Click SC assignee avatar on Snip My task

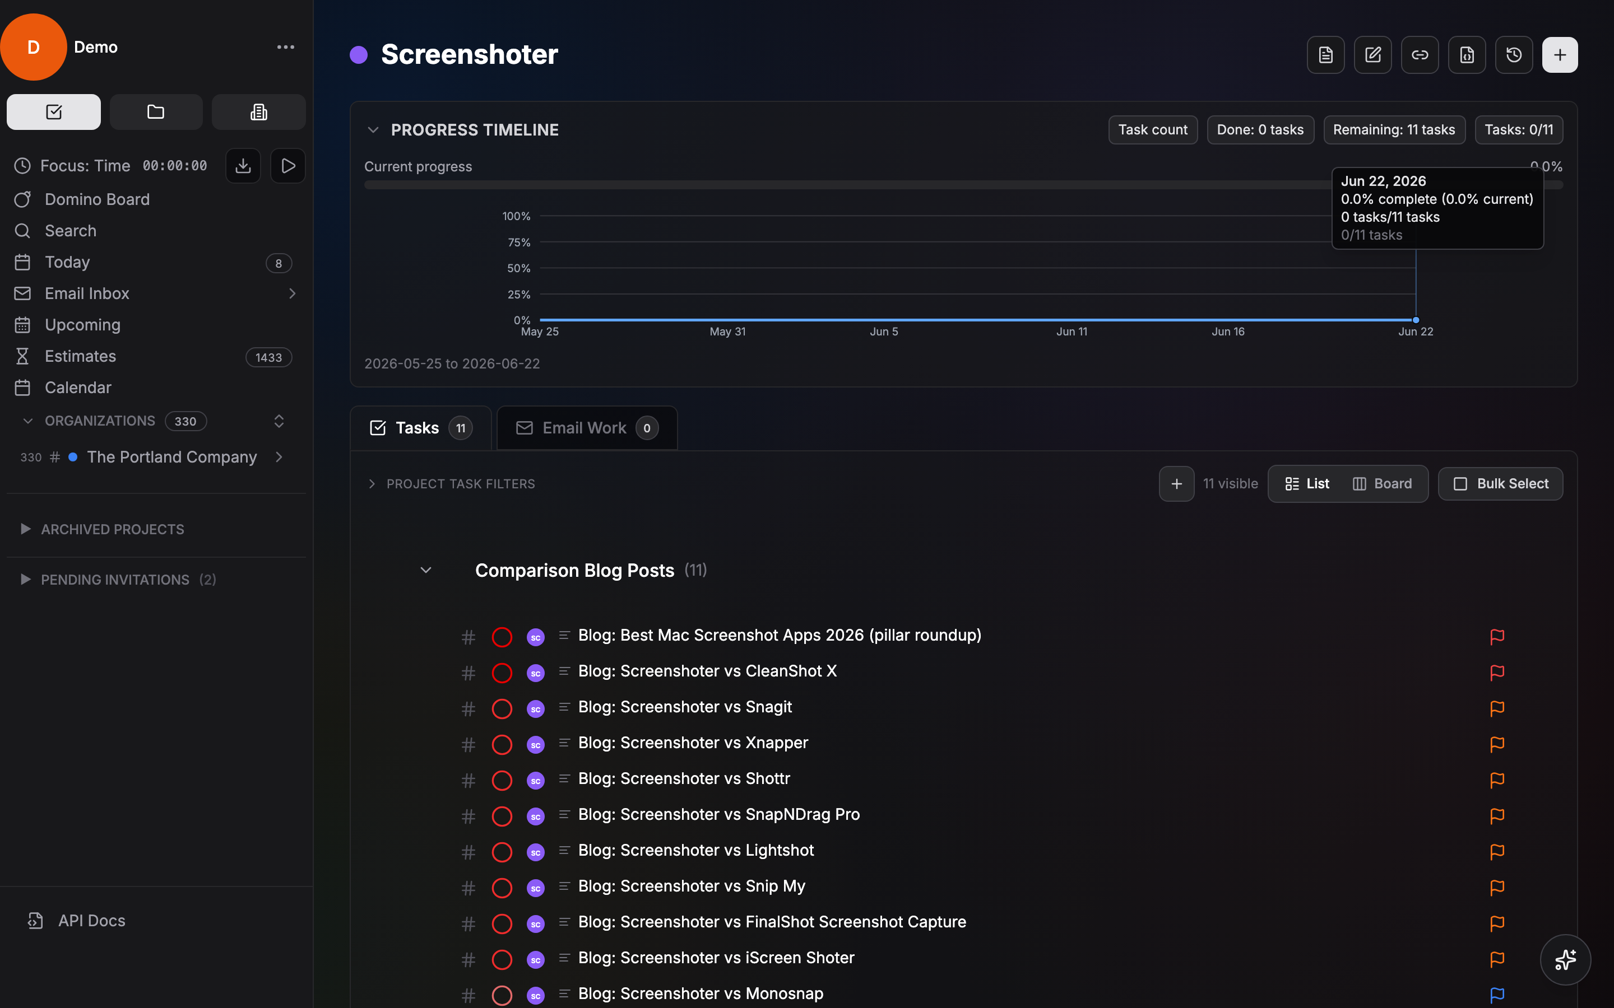pyautogui.click(x=536, y=888)
